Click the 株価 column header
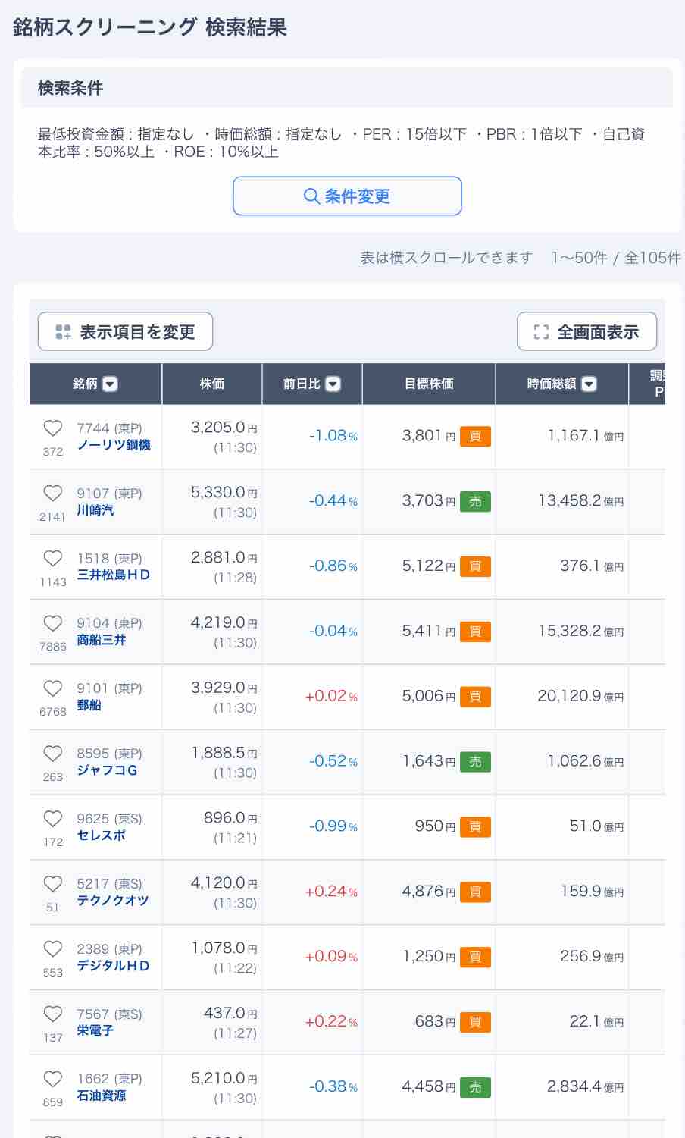Viewport: 685px width, 1138px height. pos(212,384)
